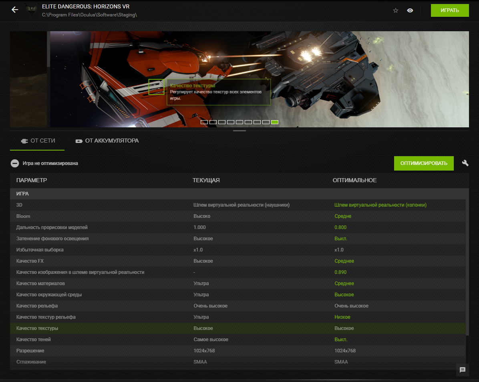Click optimal VR image quality 0.890
Viewport: 479px width, 382px height.
tap(340, 272)
